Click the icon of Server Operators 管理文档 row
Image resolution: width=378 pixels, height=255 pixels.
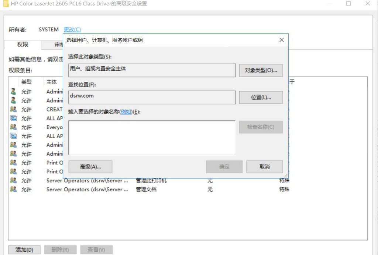14,190
